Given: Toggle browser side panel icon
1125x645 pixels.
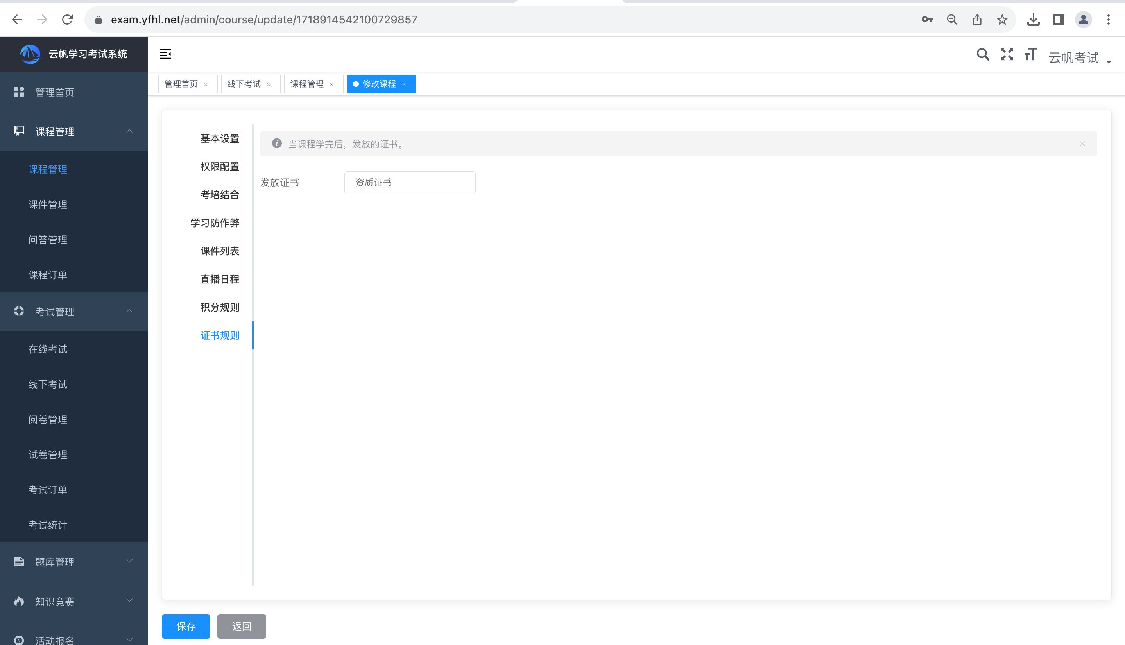Looking at the screenshot, I should 1059,20.
